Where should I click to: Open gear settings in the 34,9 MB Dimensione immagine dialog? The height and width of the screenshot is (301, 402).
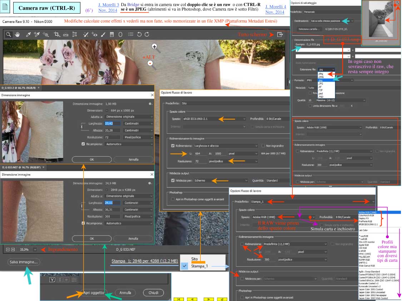[x=150, y=183]
